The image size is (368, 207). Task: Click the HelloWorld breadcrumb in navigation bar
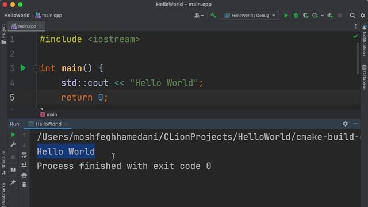click(17, 16)
